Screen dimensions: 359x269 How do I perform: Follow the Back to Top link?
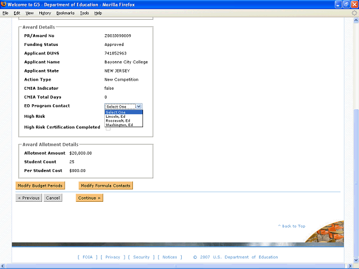tap(292, 226)
